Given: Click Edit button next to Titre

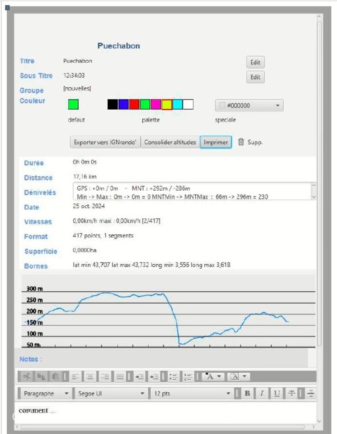Looking at the screenshot, I should pyautogui.click(x=255, y=62).
